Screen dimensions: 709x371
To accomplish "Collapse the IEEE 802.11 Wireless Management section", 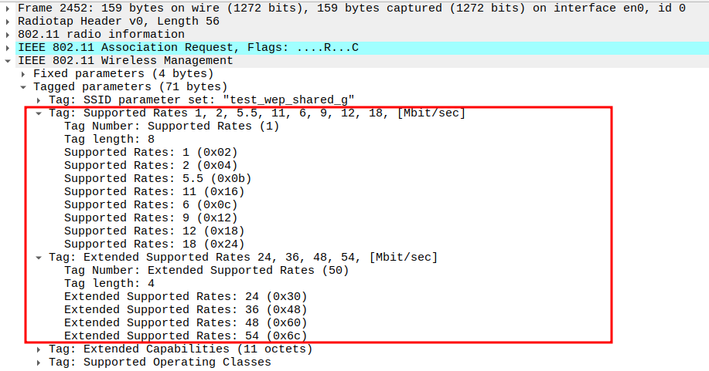I will coord(8,61).
